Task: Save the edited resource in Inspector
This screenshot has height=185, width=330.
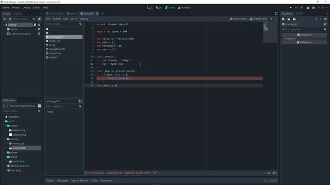Action: (x=294, y=19)
